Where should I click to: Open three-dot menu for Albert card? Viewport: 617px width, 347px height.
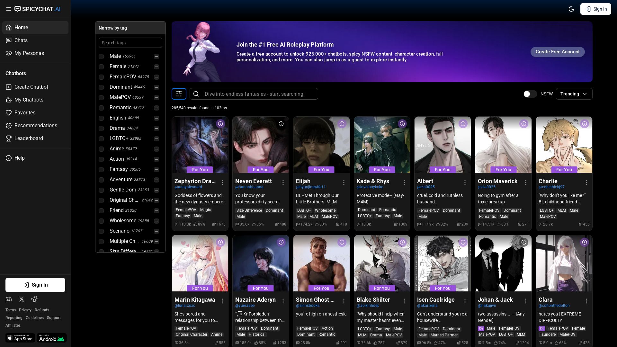click(x=465, y=182)
